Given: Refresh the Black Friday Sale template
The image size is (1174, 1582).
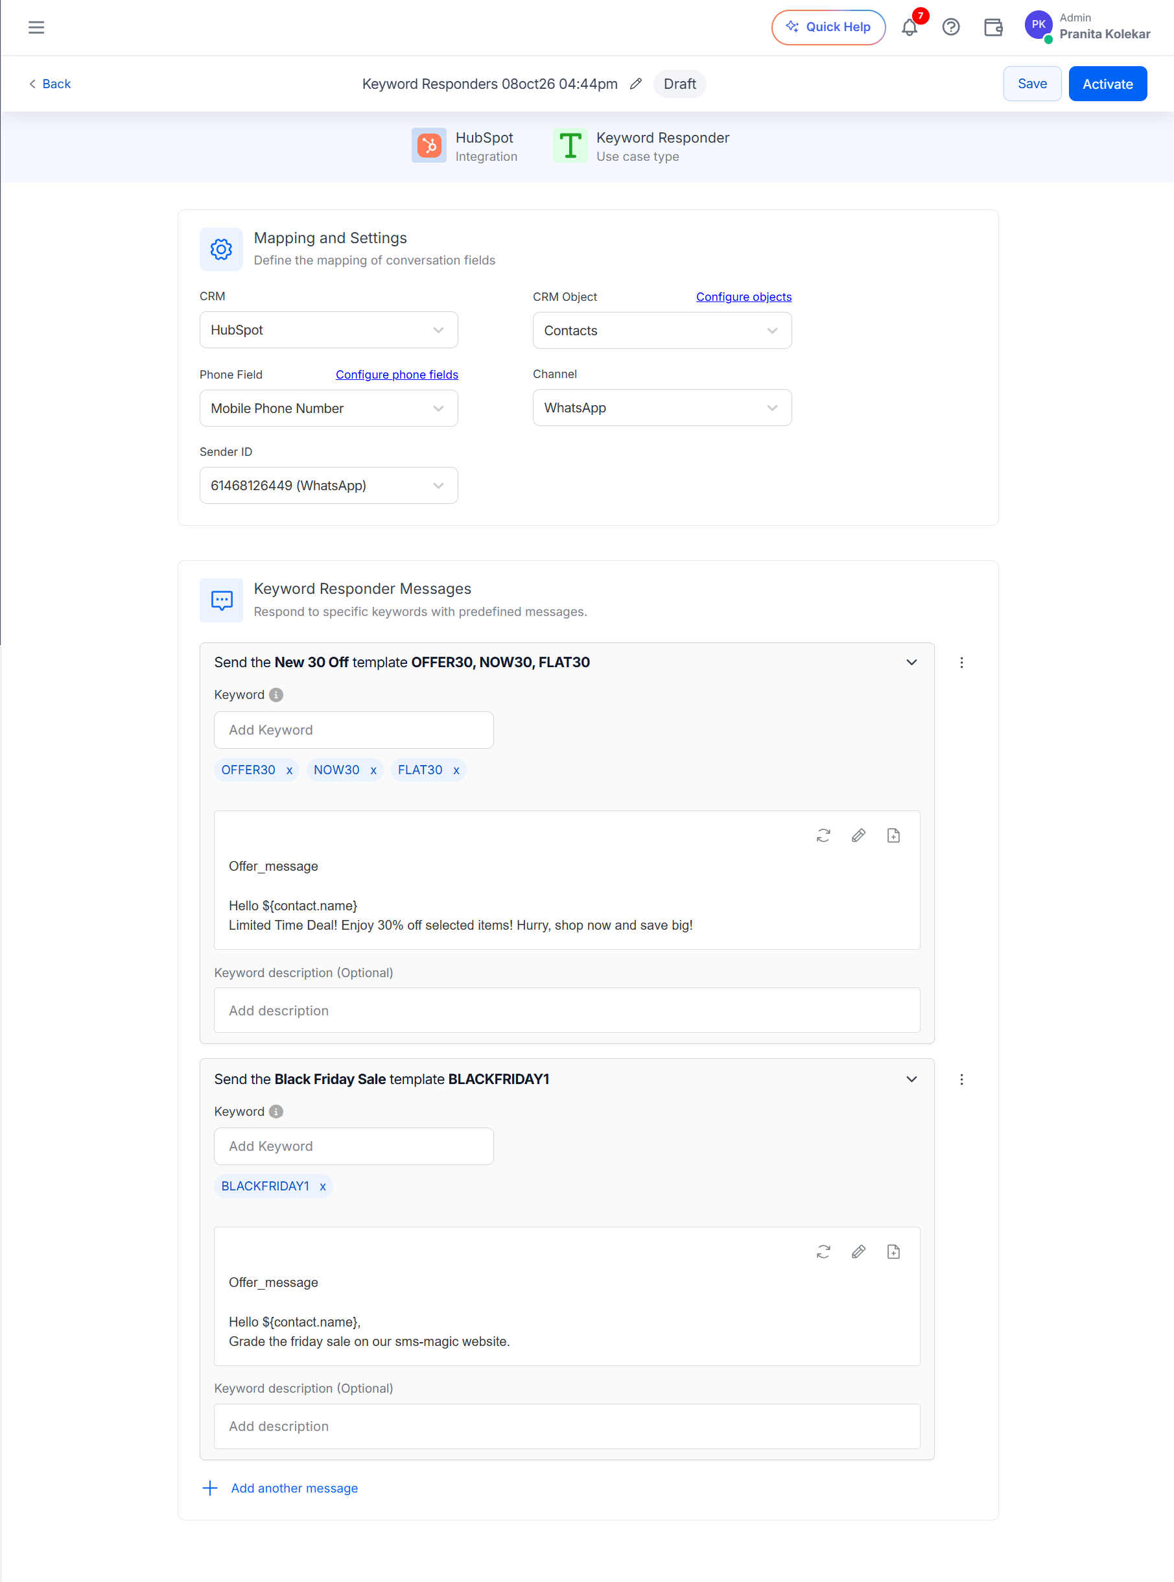Looking at the screenshot, I should (824, 1251).
